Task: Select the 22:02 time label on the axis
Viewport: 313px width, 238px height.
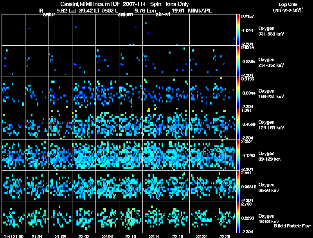Action: [84, 236]
